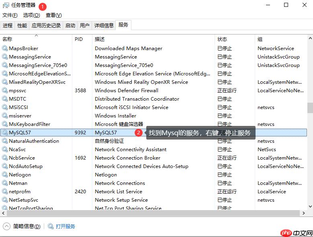
Task: Click the gear icon beside MicrosoftEdgeElevationS...
Action: point(5,73)
